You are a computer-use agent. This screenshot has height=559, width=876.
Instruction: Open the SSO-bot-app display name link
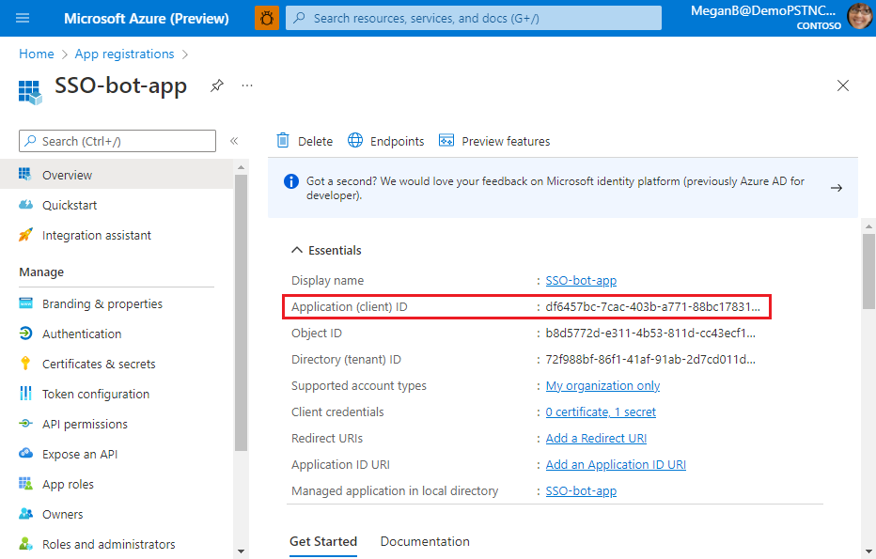(581, 280)
